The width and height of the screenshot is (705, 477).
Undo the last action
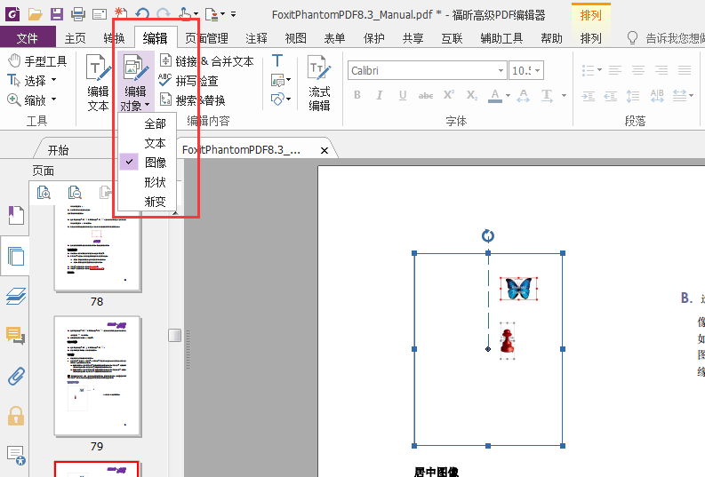click(x=142, y=14)
